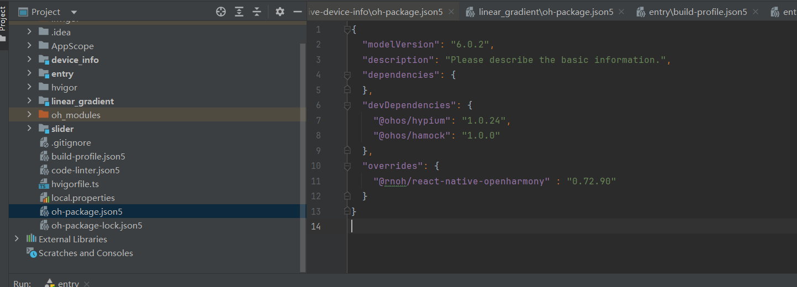Click the project tree vertical scrollbar
Screen dimensions: 797x287
click(303, 157)
